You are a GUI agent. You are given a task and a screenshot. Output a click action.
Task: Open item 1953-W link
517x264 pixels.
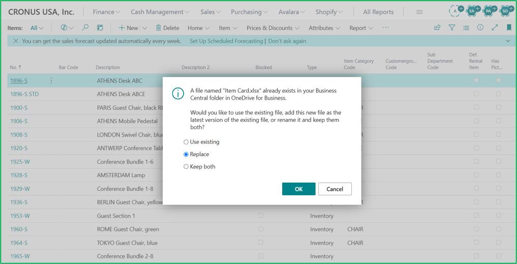tap(20, 216)
